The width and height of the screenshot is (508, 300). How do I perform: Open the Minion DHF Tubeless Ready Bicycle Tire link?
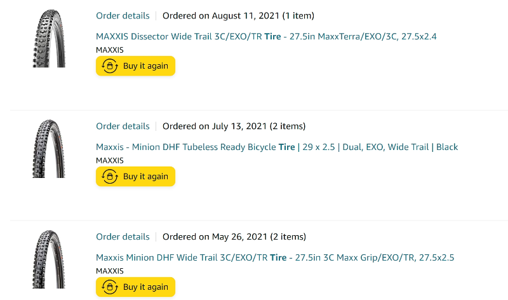(x=277, y=147)
